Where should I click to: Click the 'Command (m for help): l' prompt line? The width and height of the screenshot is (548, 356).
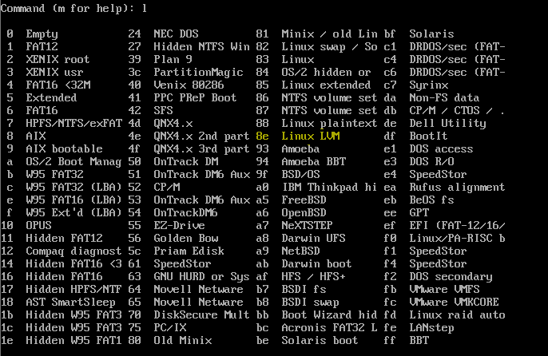pyautogui.click(x=73, y=9)
